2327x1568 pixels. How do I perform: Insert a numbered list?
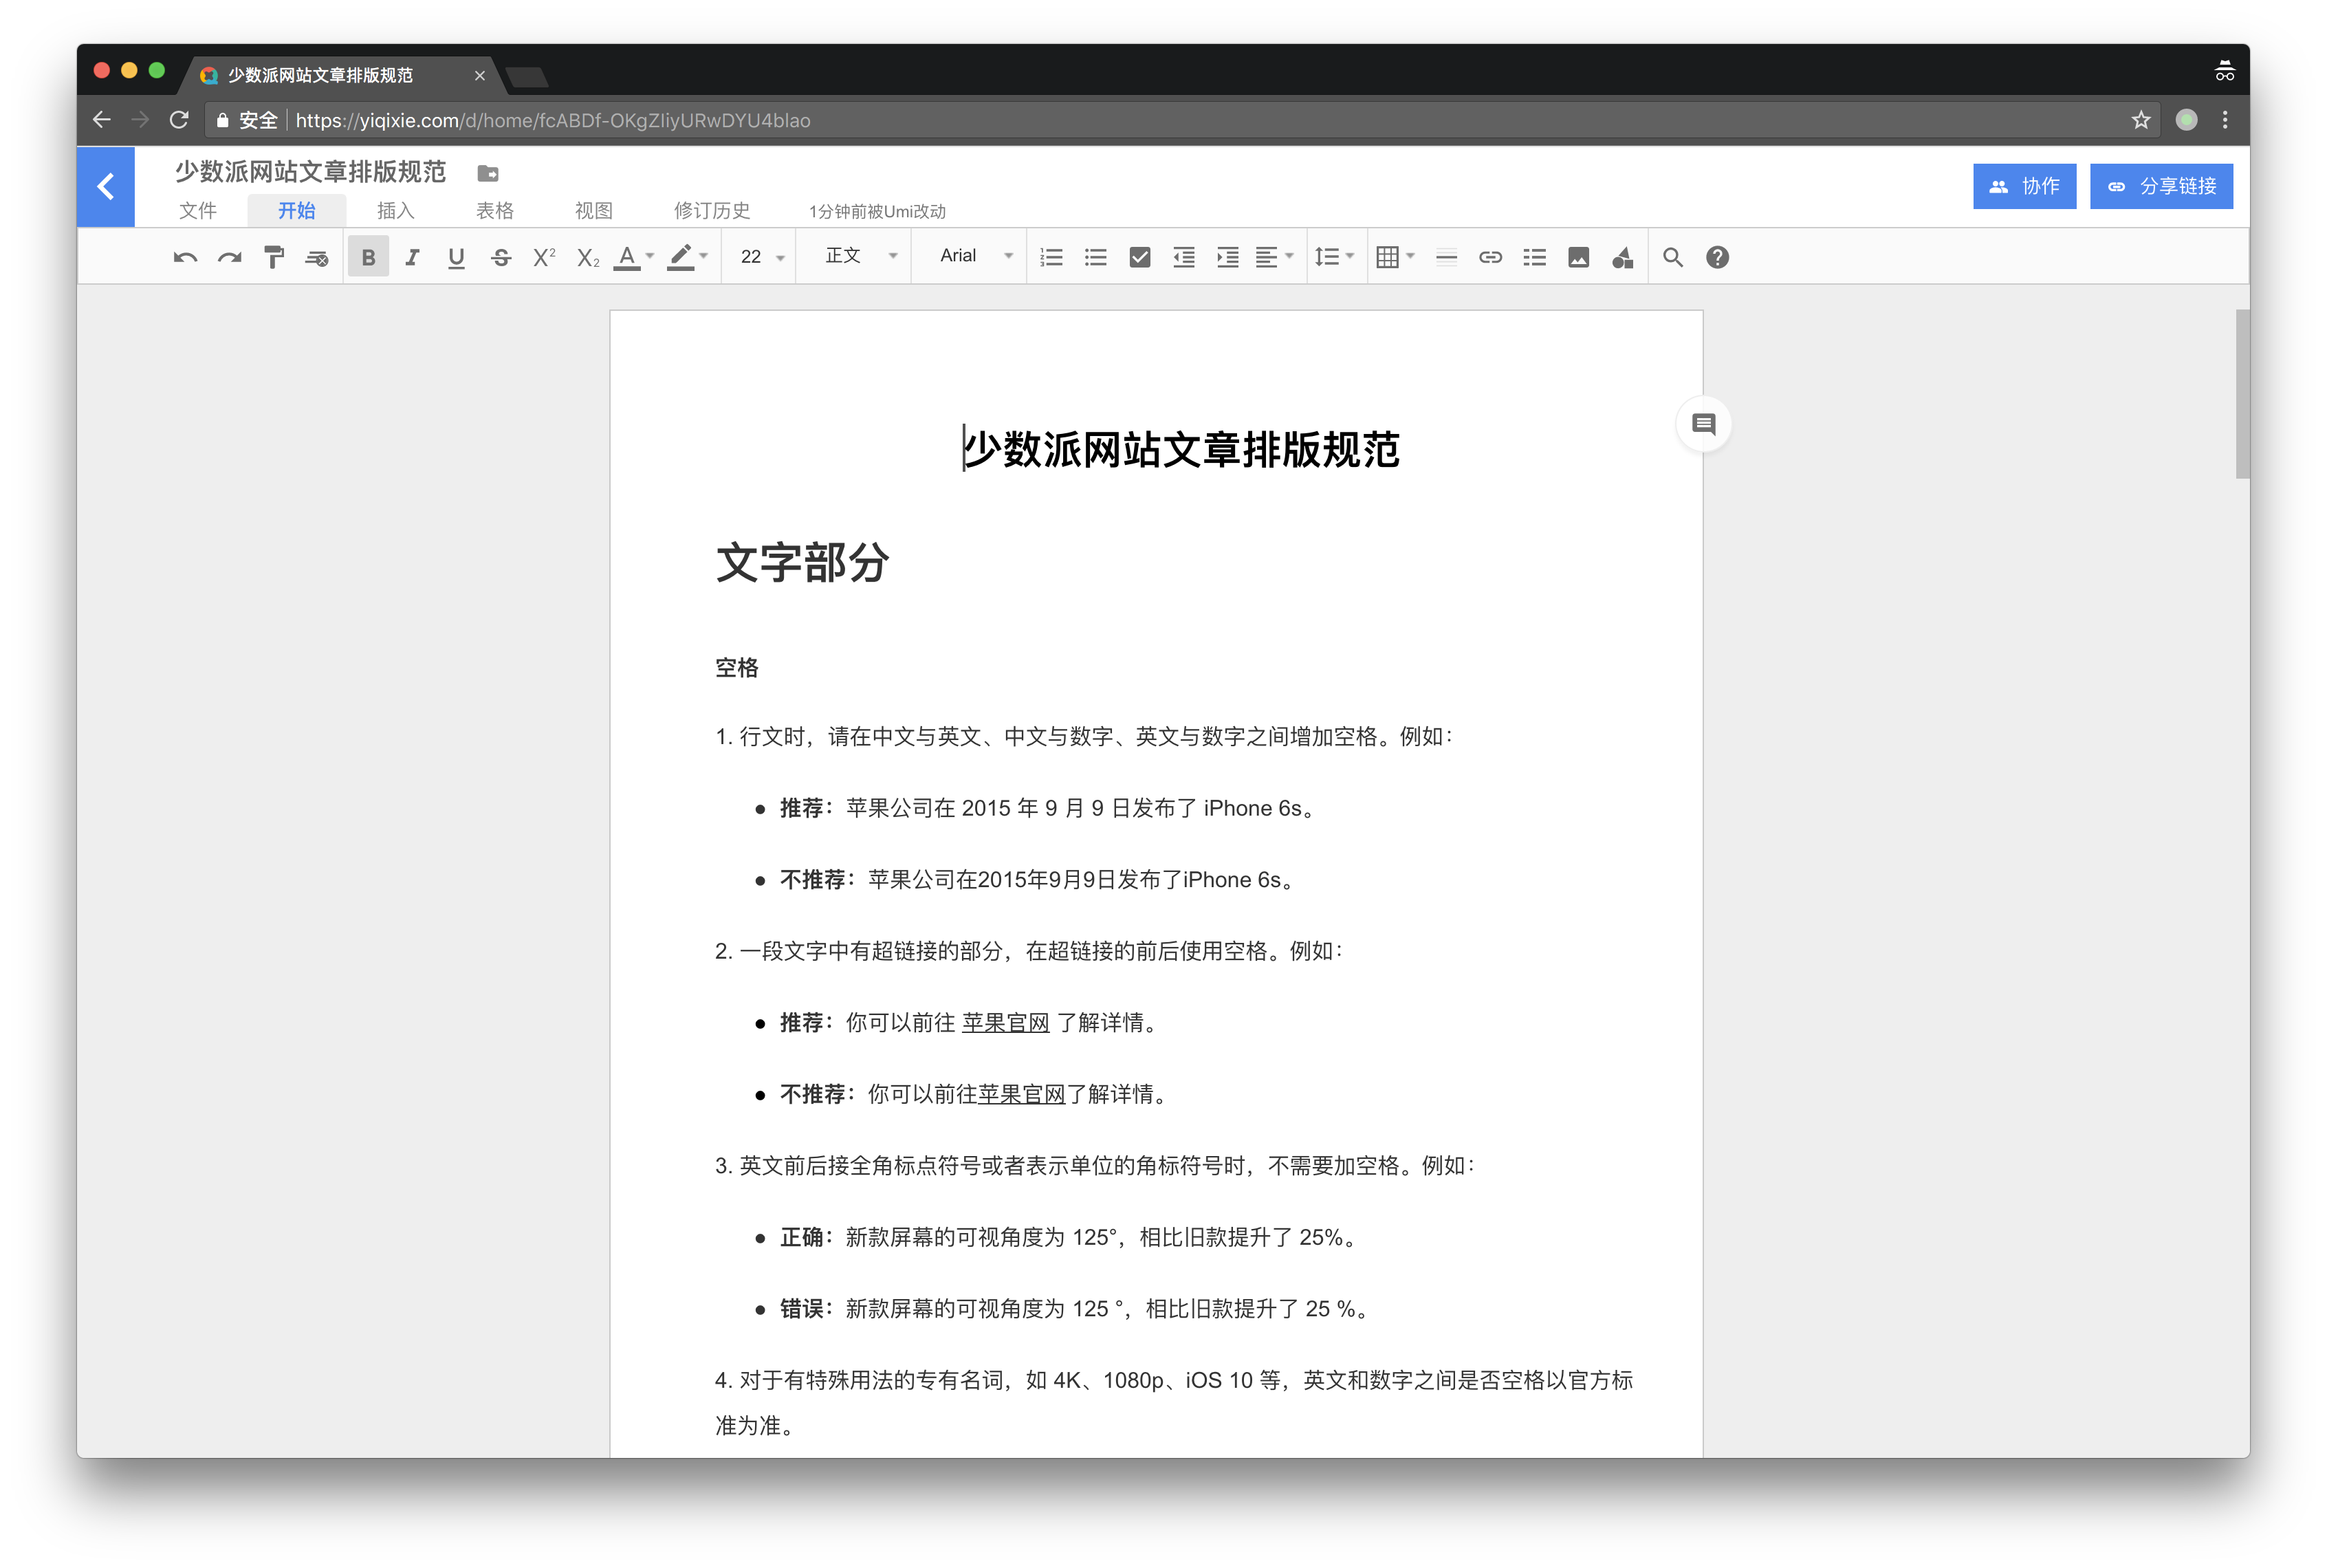coord(1051,257)
